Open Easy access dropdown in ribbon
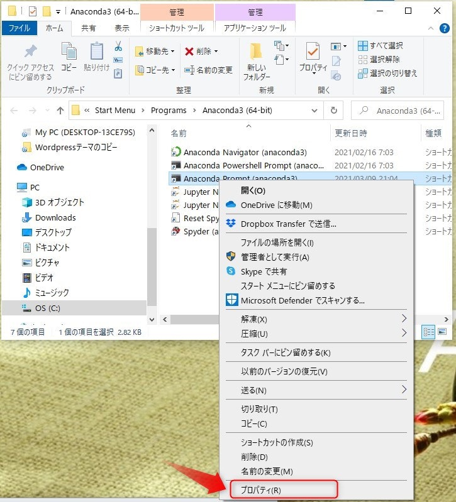This screenshot has height=502, width=456. pos(281,60)
